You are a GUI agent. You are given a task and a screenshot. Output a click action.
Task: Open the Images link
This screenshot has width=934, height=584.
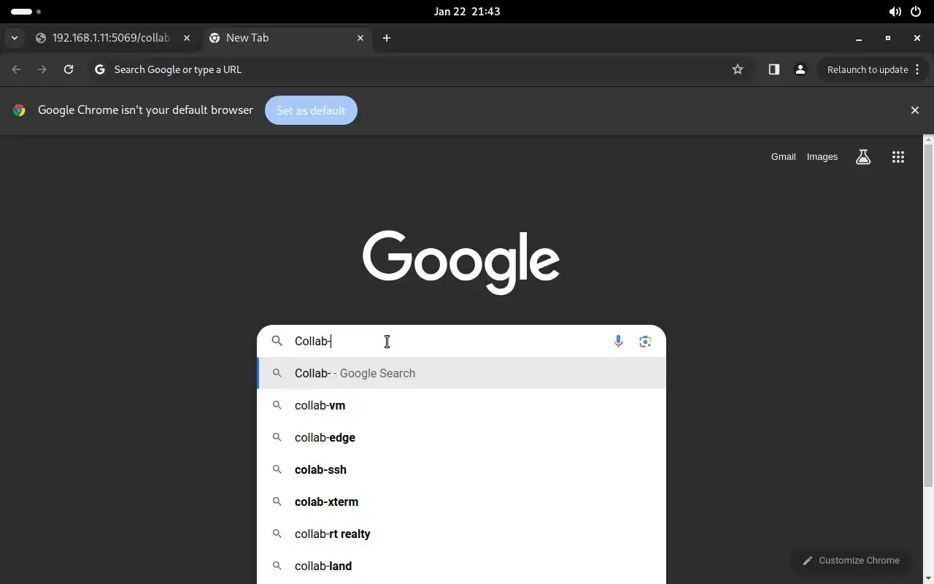pos(822,157)
